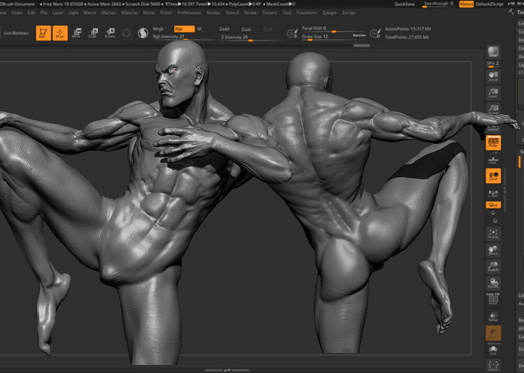The height and width of the screenshot is (373, 524).
Task: Open the Layer menu
Action: click(x=58, y=13)
